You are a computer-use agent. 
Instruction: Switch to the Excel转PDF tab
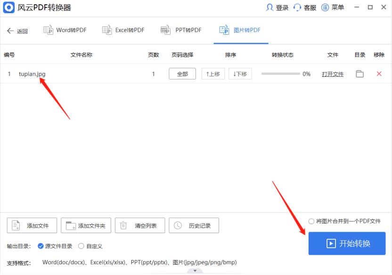click(123, 29)
